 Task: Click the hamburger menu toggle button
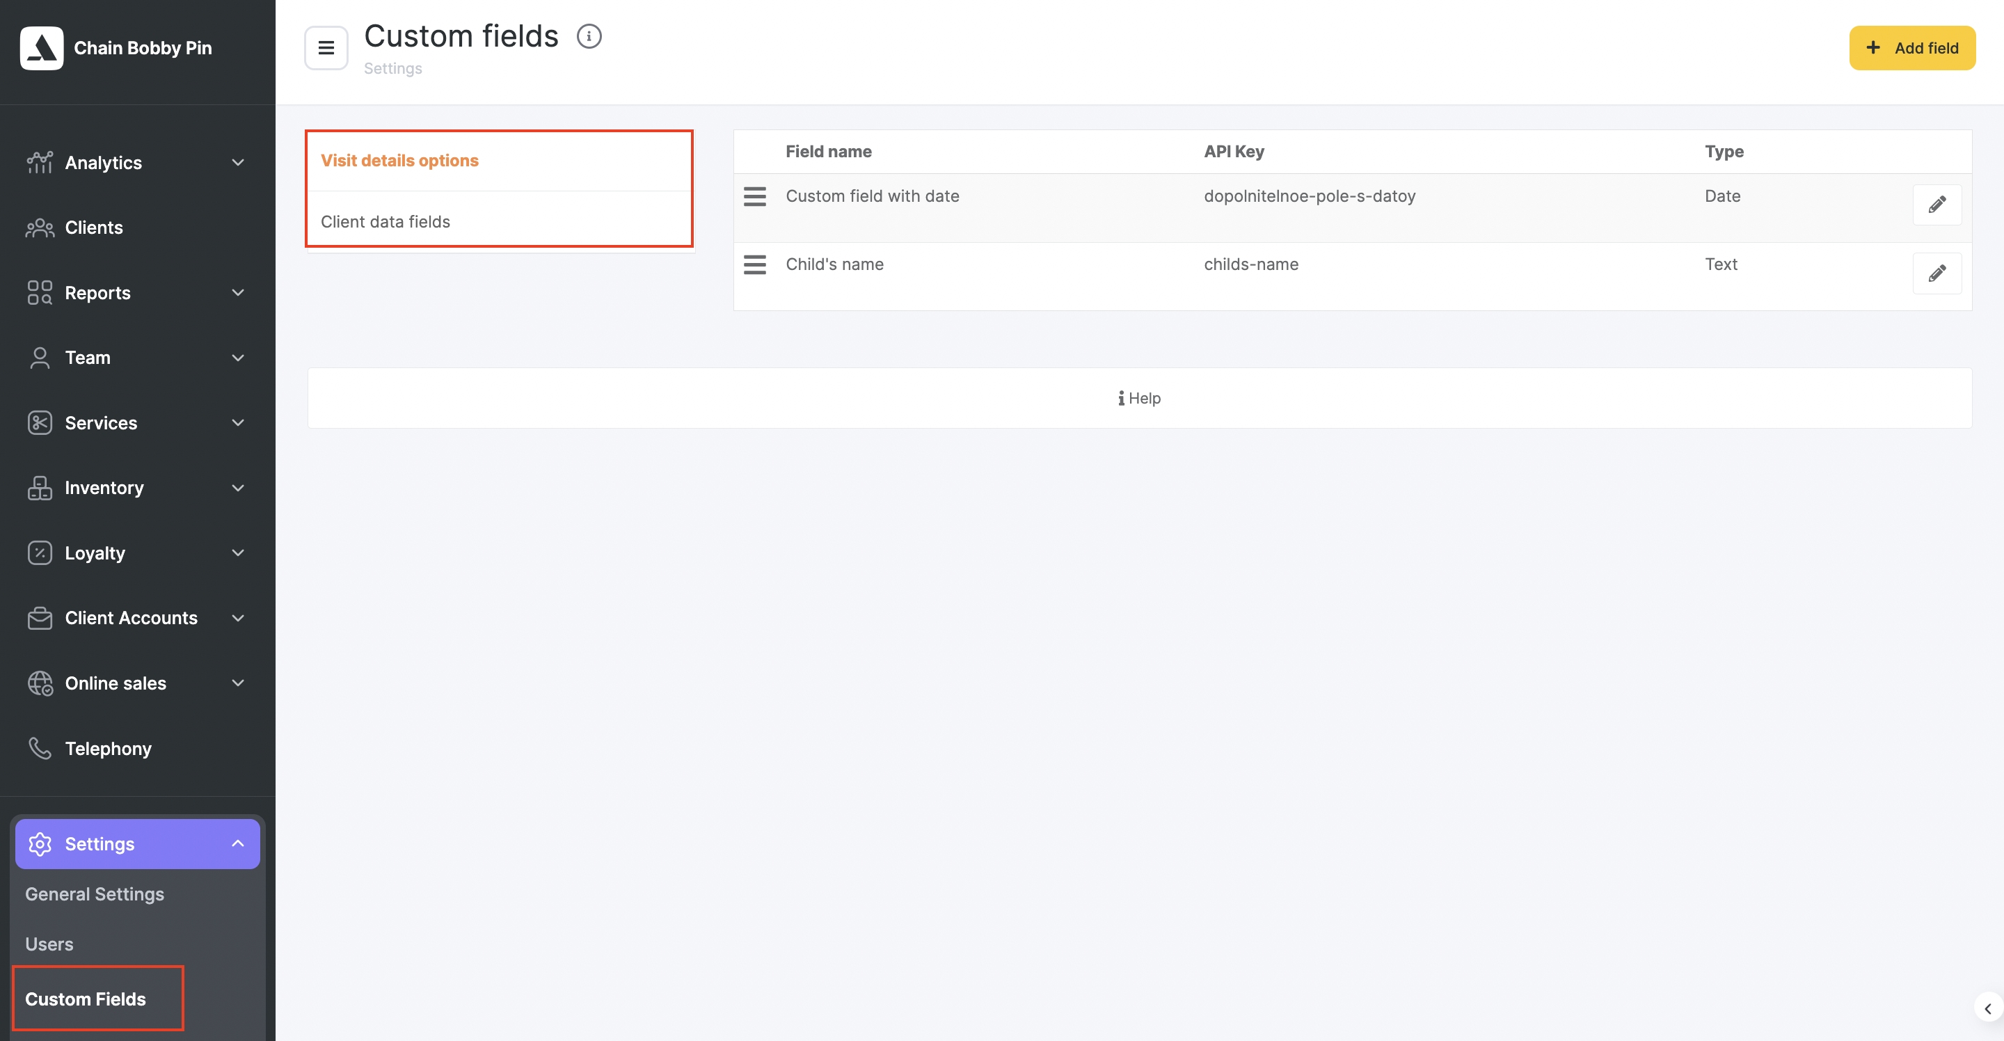click(326, 48)
